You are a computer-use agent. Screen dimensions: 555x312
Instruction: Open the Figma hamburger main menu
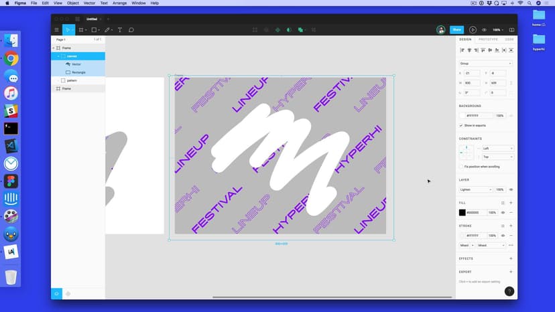coord(57,30)
